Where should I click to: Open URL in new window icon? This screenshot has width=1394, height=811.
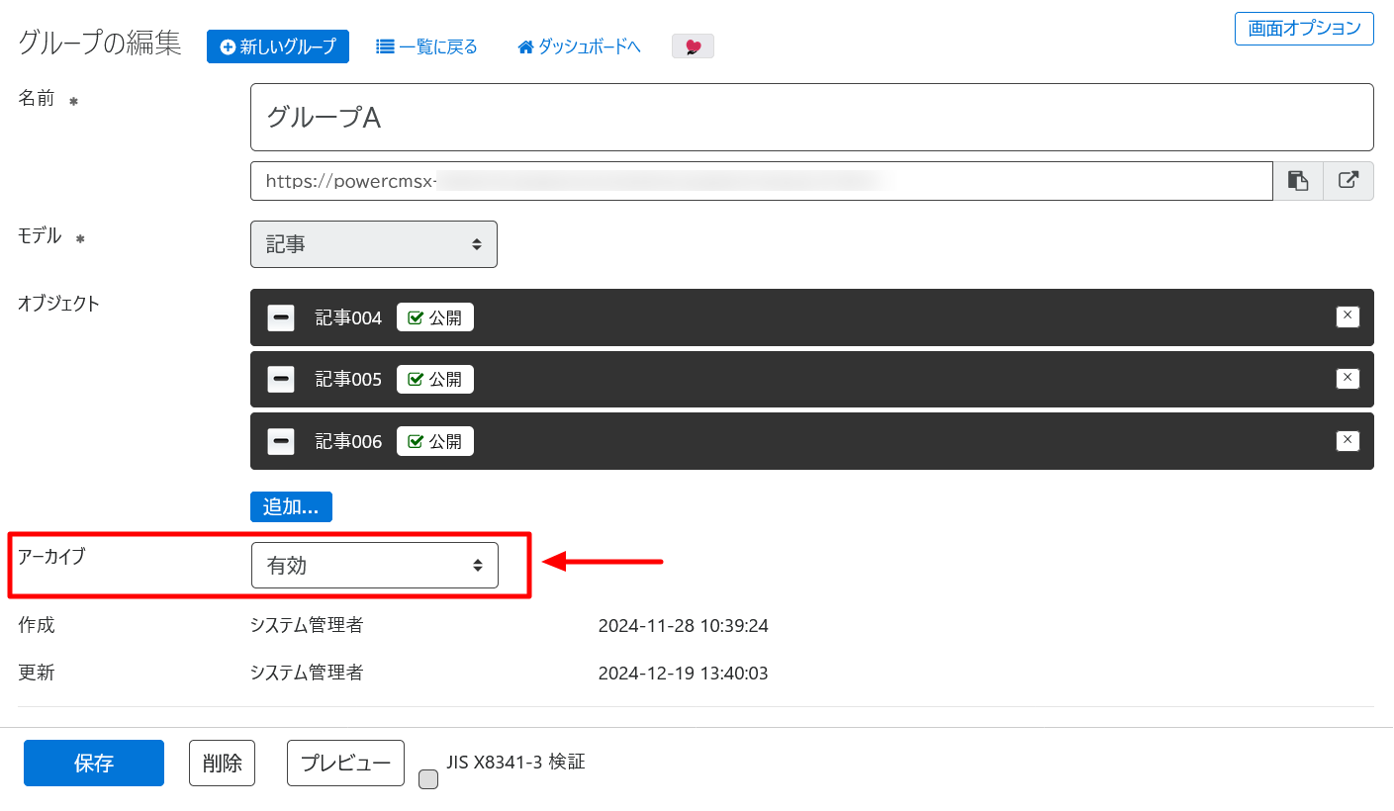coord(1348,181)
